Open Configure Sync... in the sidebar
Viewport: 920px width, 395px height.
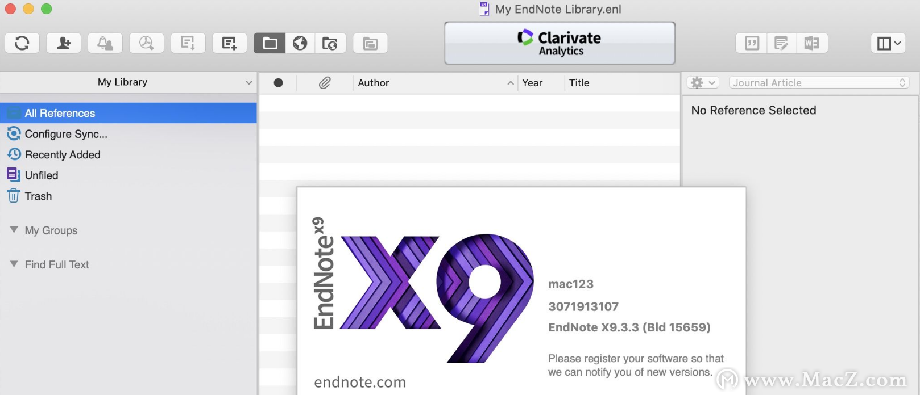click(66, 134)
